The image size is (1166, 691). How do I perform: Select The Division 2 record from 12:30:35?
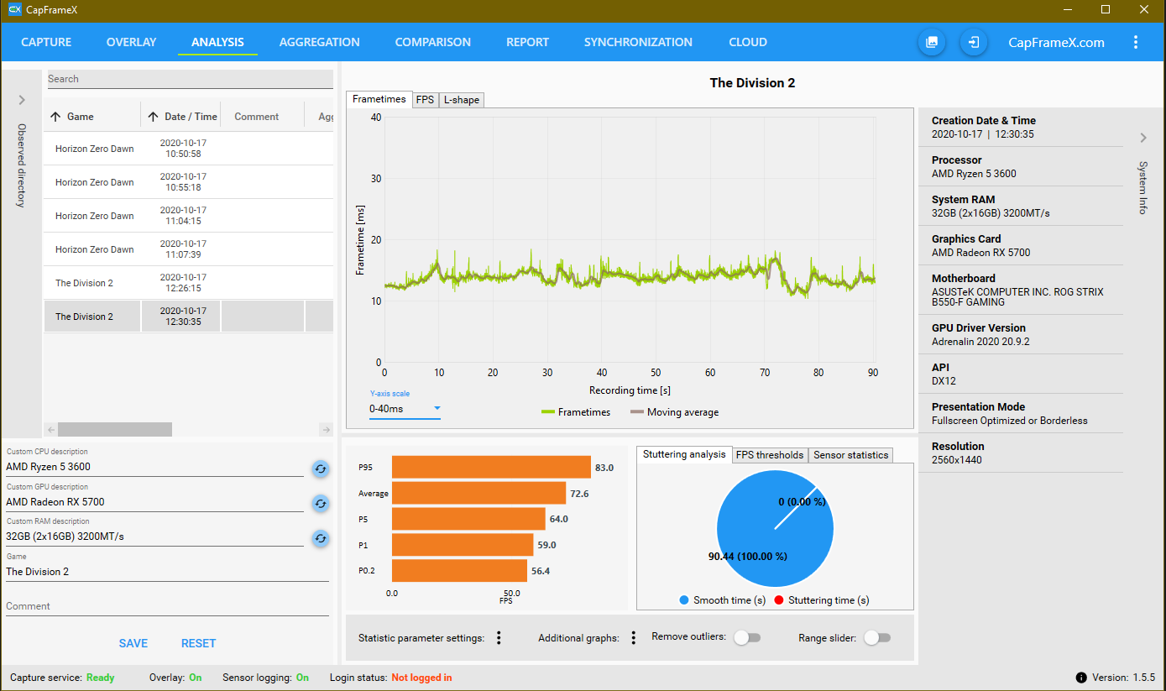click(x=188, y=317)
